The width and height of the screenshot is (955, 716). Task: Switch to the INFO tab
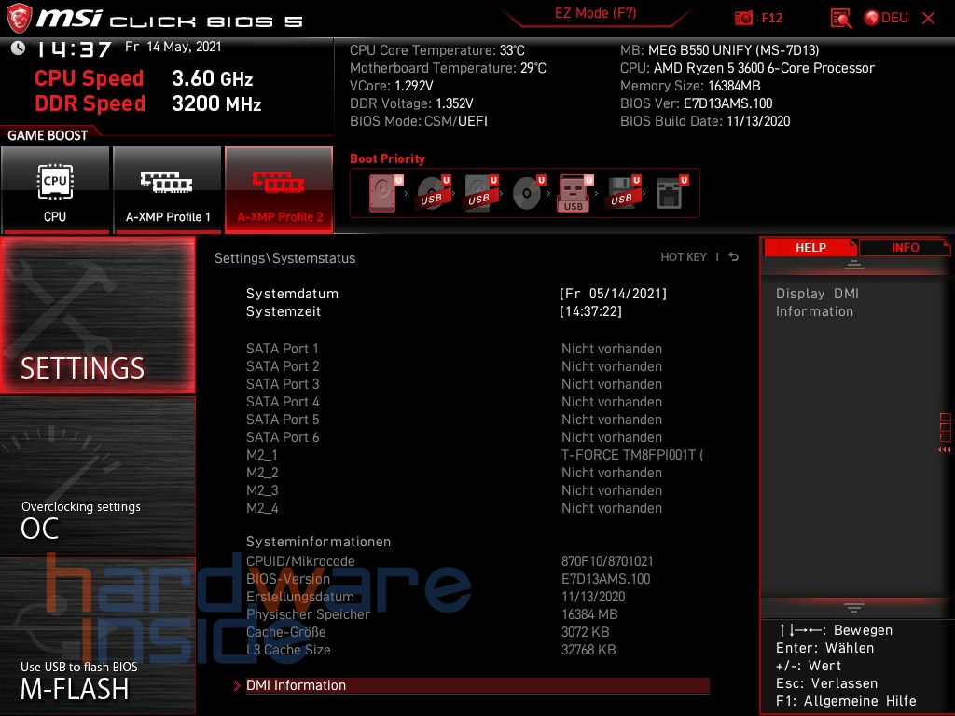(x=904, y=247)
